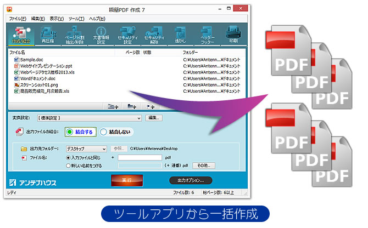Click the app icon in the title bar
Image resolution: width=368 pixels, height=228 pixels.
pyautogui.click(x=9, y=9)
